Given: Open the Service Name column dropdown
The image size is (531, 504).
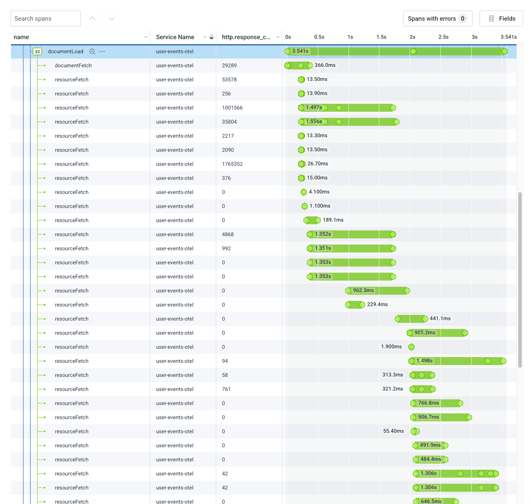Looking at the screenshot, I should (205, 37).
